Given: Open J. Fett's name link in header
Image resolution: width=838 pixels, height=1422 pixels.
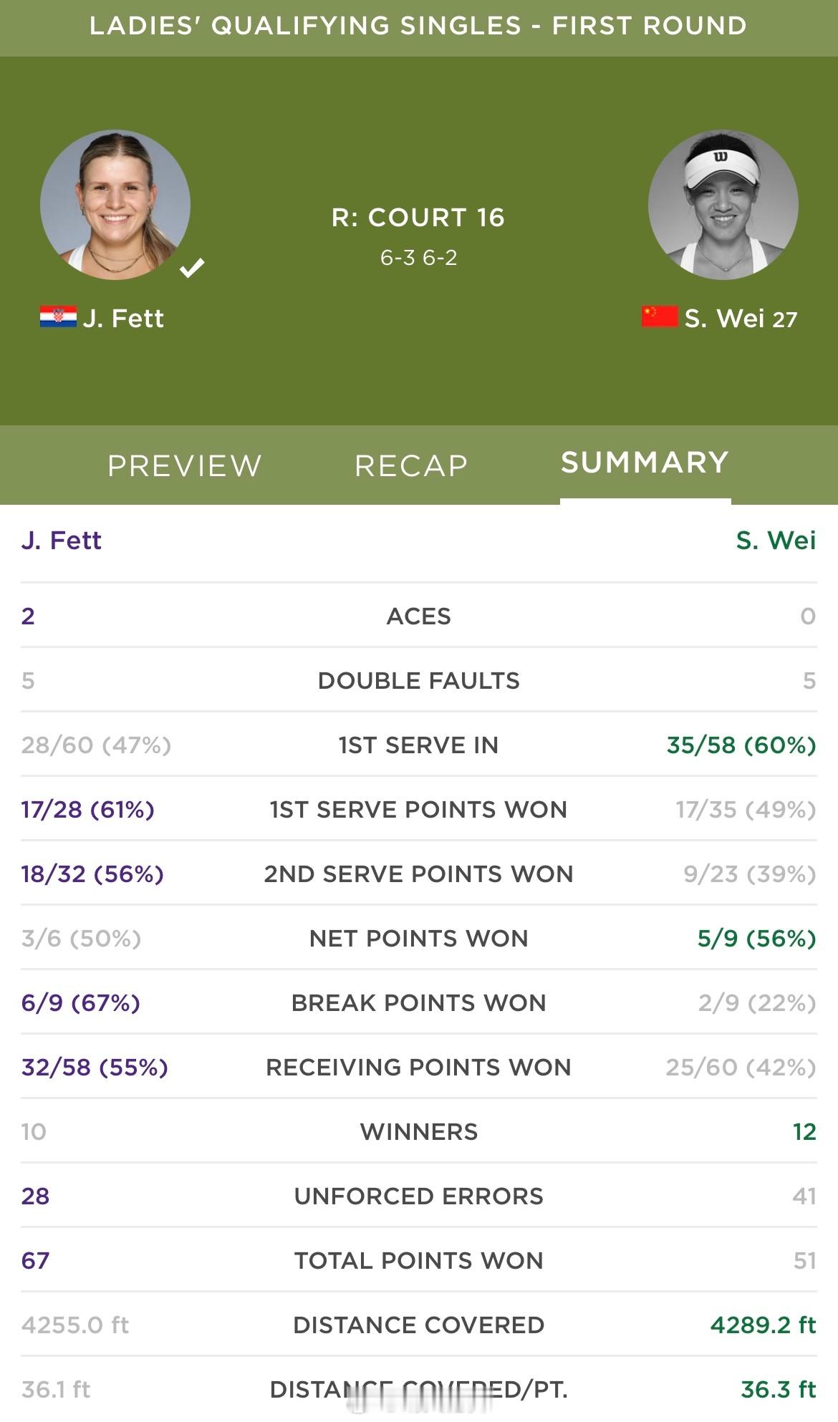Looking at the screenshot, I should pyautogui.click(x=123, y=318).
